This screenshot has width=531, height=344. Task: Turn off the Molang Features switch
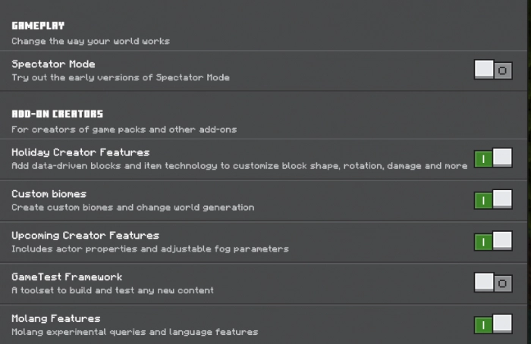493,324
